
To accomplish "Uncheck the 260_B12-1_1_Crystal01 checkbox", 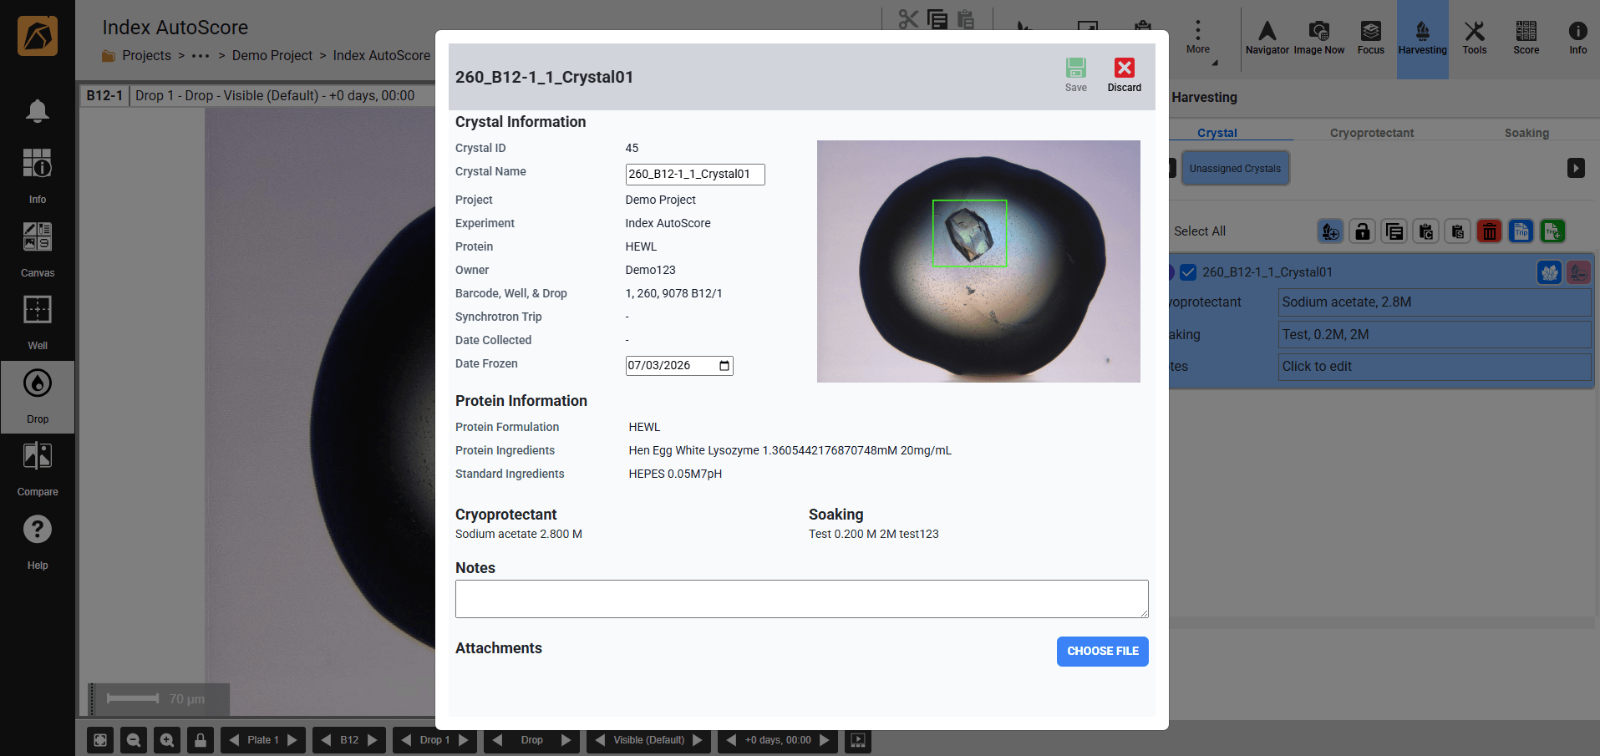I will [x=1188, y=272].
